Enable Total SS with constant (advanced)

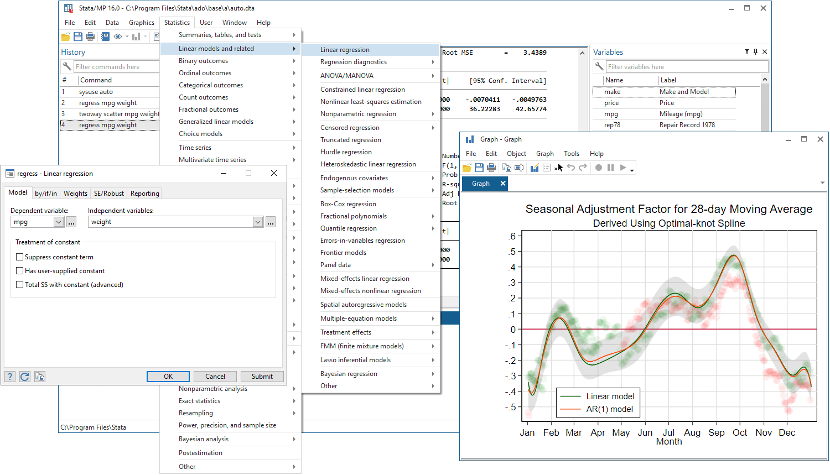click(19, 285)
